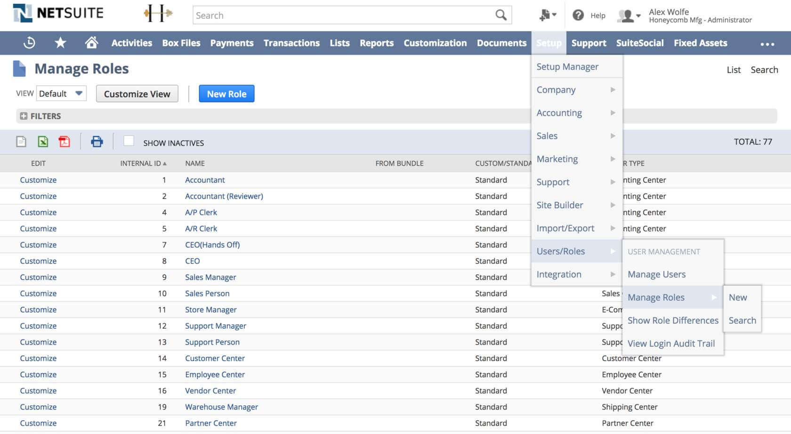Select Manage Users from the submenu
This screenshot has height=434, width=791.
tap(656, 274)
